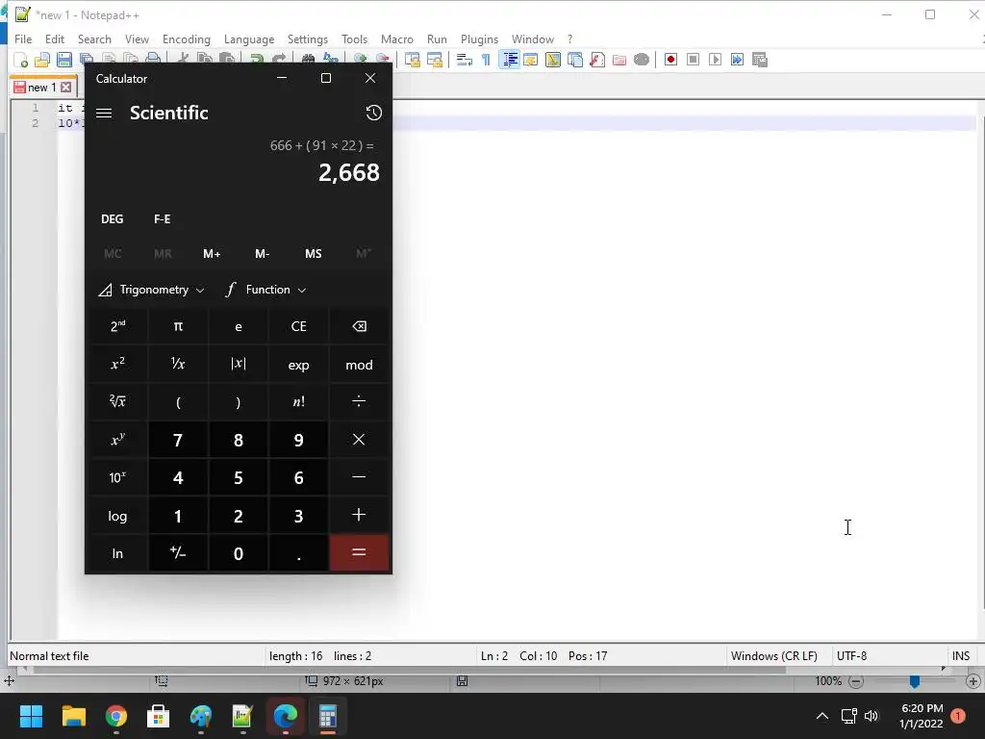Click the 10 to the x key
985x739 pixels.
117,477
